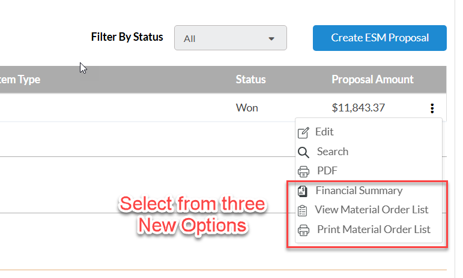Click the View Material Order clipboard icon

[x=303, y=210]
